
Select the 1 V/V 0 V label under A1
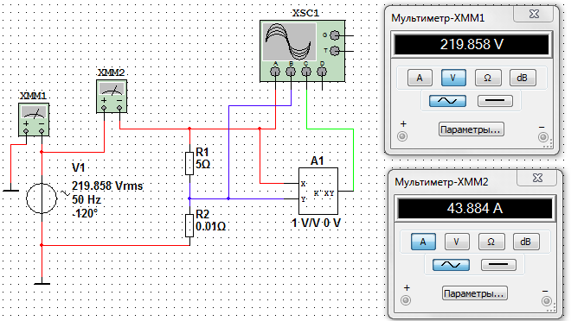click(316, 223)
